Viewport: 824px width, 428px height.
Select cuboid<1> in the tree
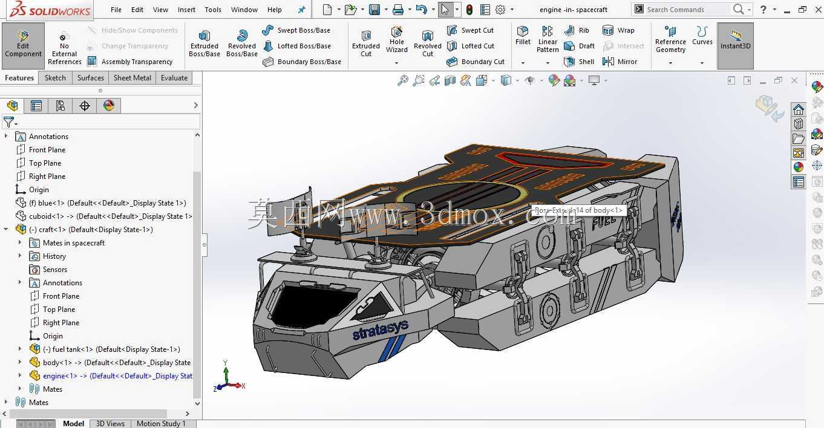click(103, 216)
